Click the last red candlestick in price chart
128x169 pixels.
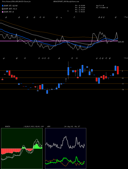point(118,70)
